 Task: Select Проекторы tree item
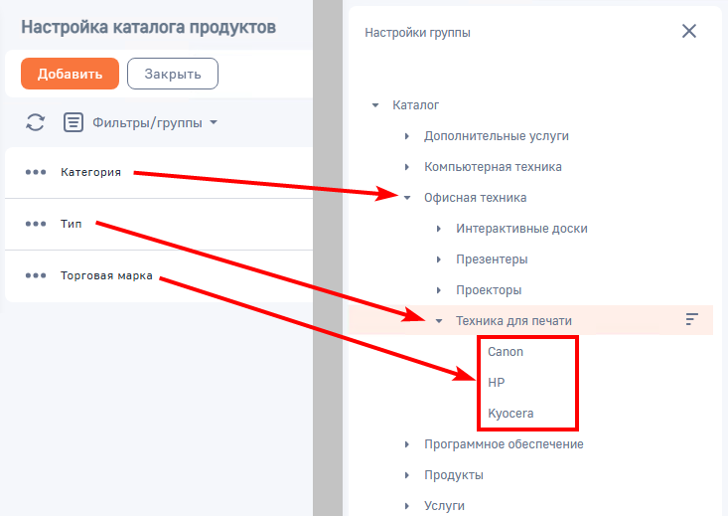489,290
